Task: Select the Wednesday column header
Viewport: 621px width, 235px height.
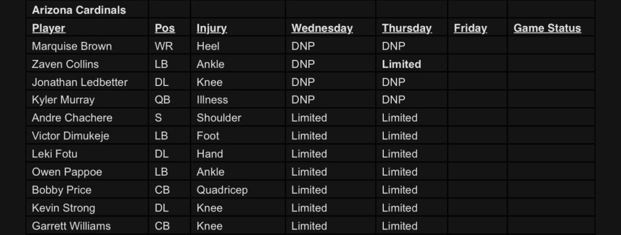Action: click(322, 28)
